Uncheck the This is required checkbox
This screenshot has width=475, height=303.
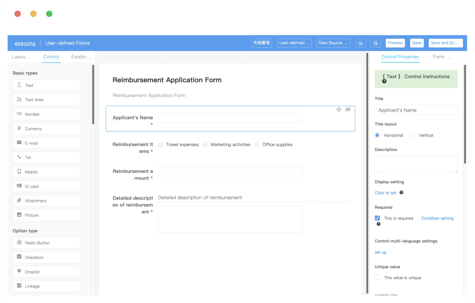(x=377, y=218)
